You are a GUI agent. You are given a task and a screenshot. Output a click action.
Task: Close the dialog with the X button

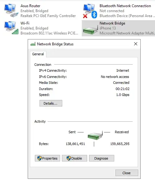[136, 44]
